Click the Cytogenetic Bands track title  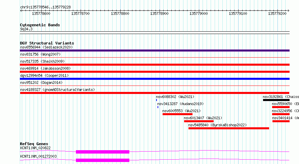click(40, 25)
